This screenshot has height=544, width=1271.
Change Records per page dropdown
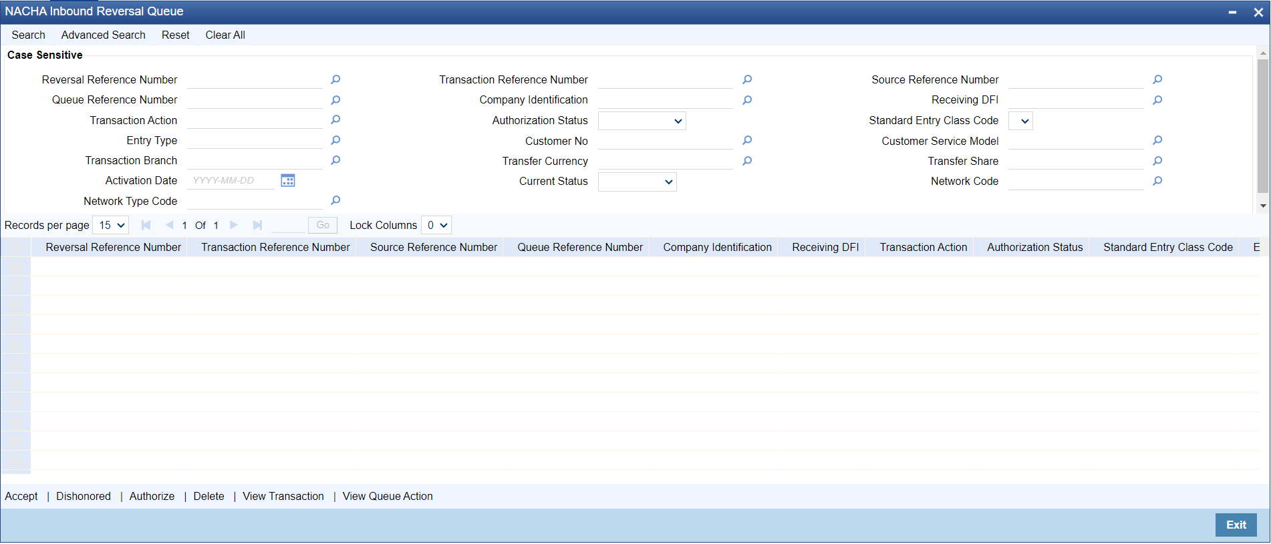(x=110, y=225)
